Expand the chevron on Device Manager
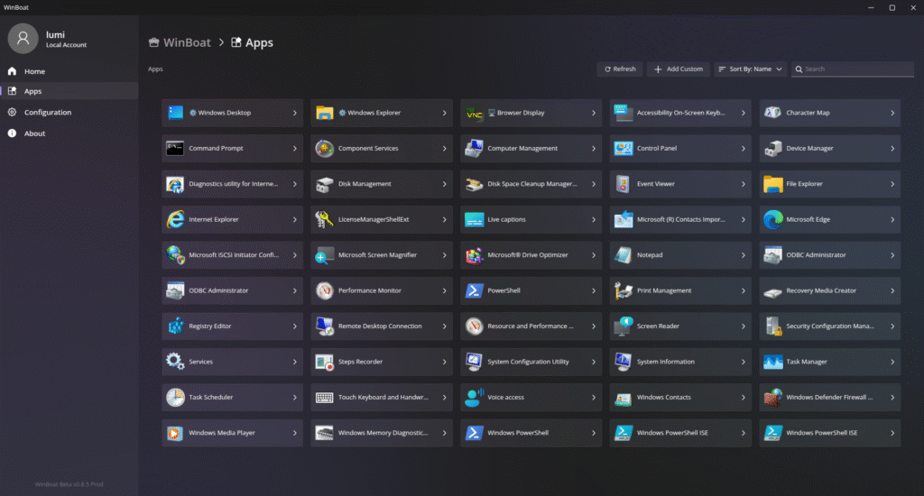 tap(892, 149)
